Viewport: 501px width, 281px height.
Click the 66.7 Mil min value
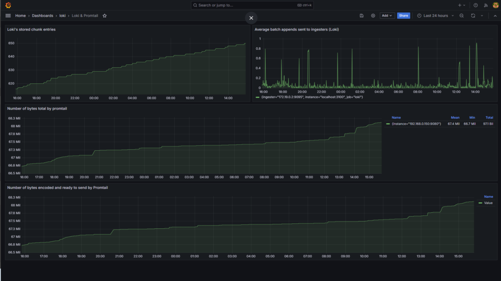pos(469,123)
